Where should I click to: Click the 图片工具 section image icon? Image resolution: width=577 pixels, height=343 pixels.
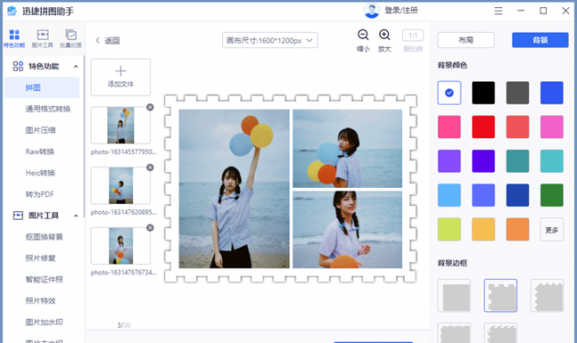(x=18, y=215)
